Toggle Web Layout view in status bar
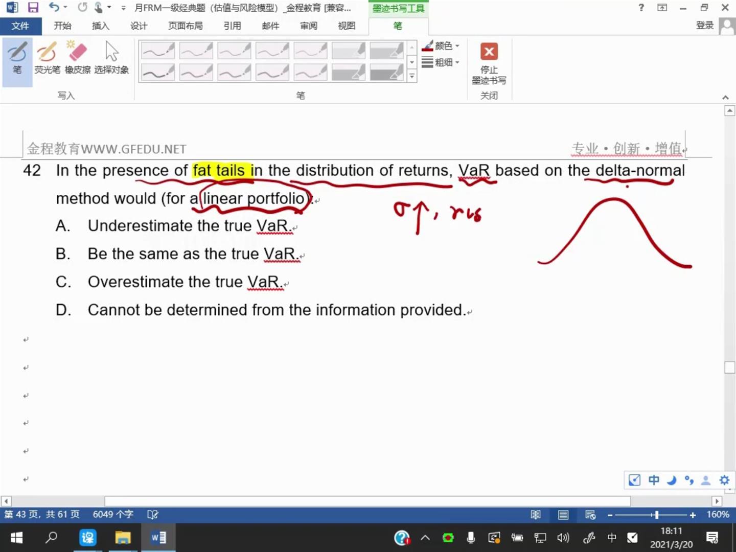Screen dimensions: 736x552 (x=590, y=515)
